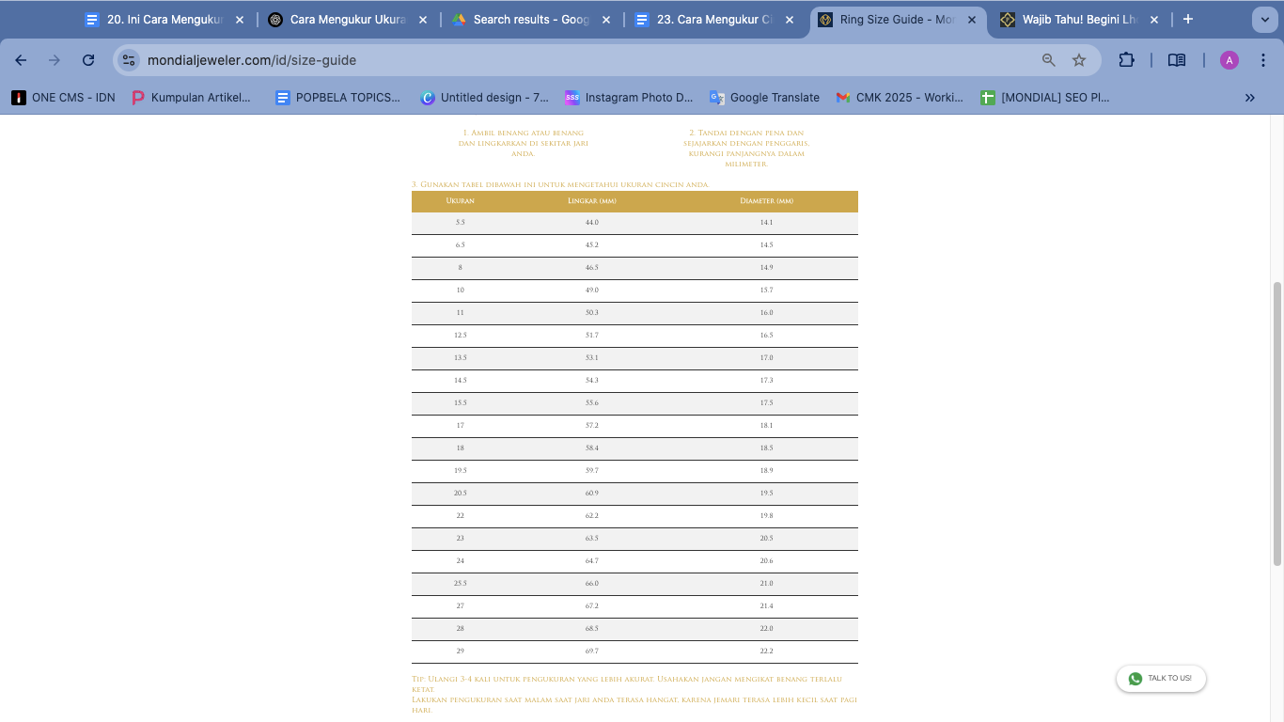Screen dimensions: 1284x722
Task: Open the 'POPBELA TOPICS' bookmark
Action: 337,98
